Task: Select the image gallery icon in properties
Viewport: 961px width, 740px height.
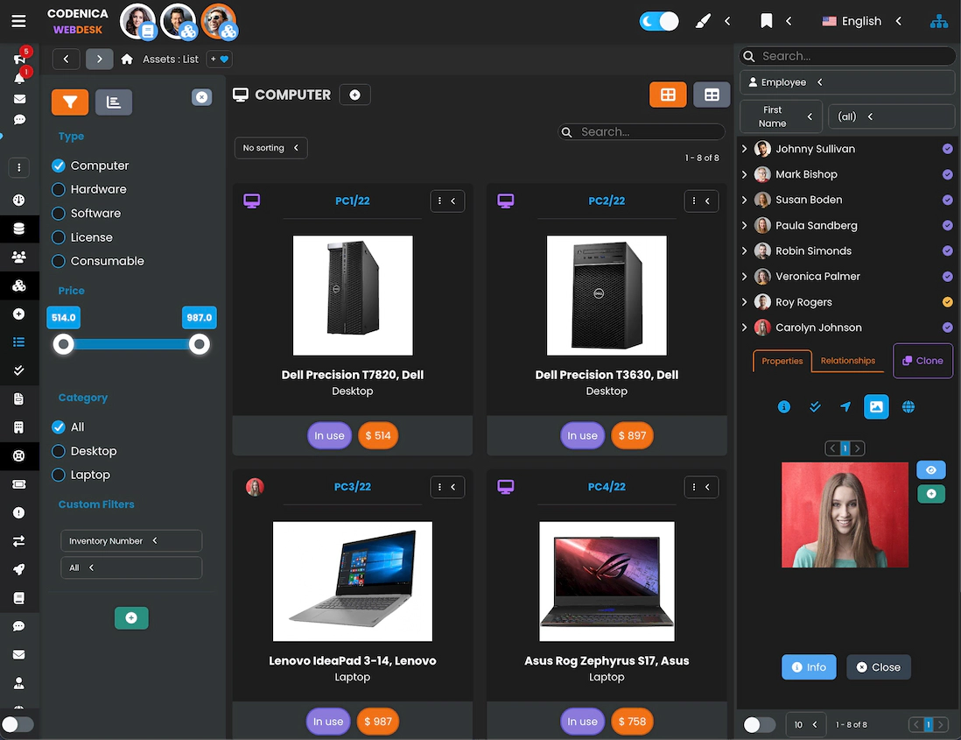Action: 876,406
